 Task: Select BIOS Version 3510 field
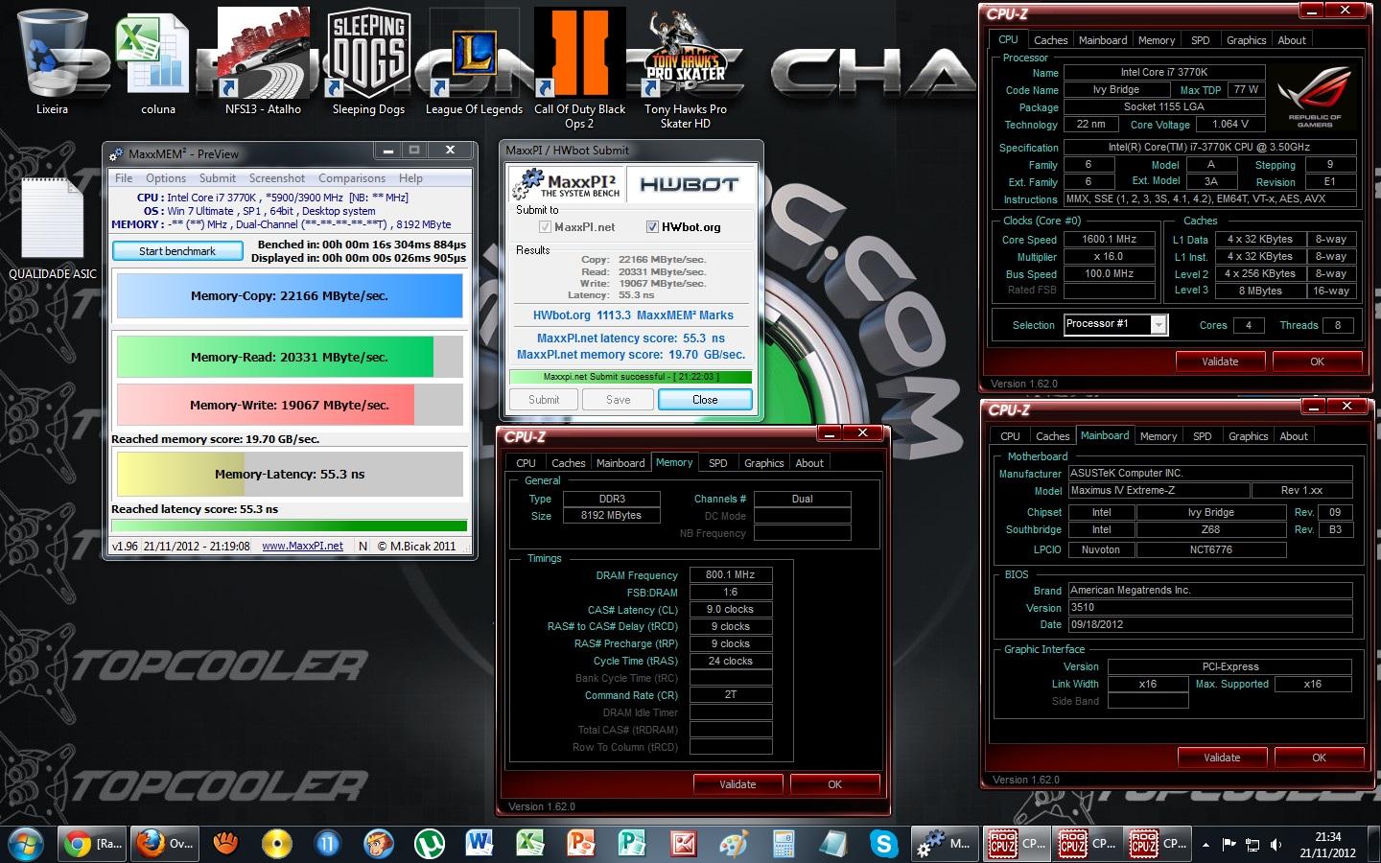coord(1209,608)
